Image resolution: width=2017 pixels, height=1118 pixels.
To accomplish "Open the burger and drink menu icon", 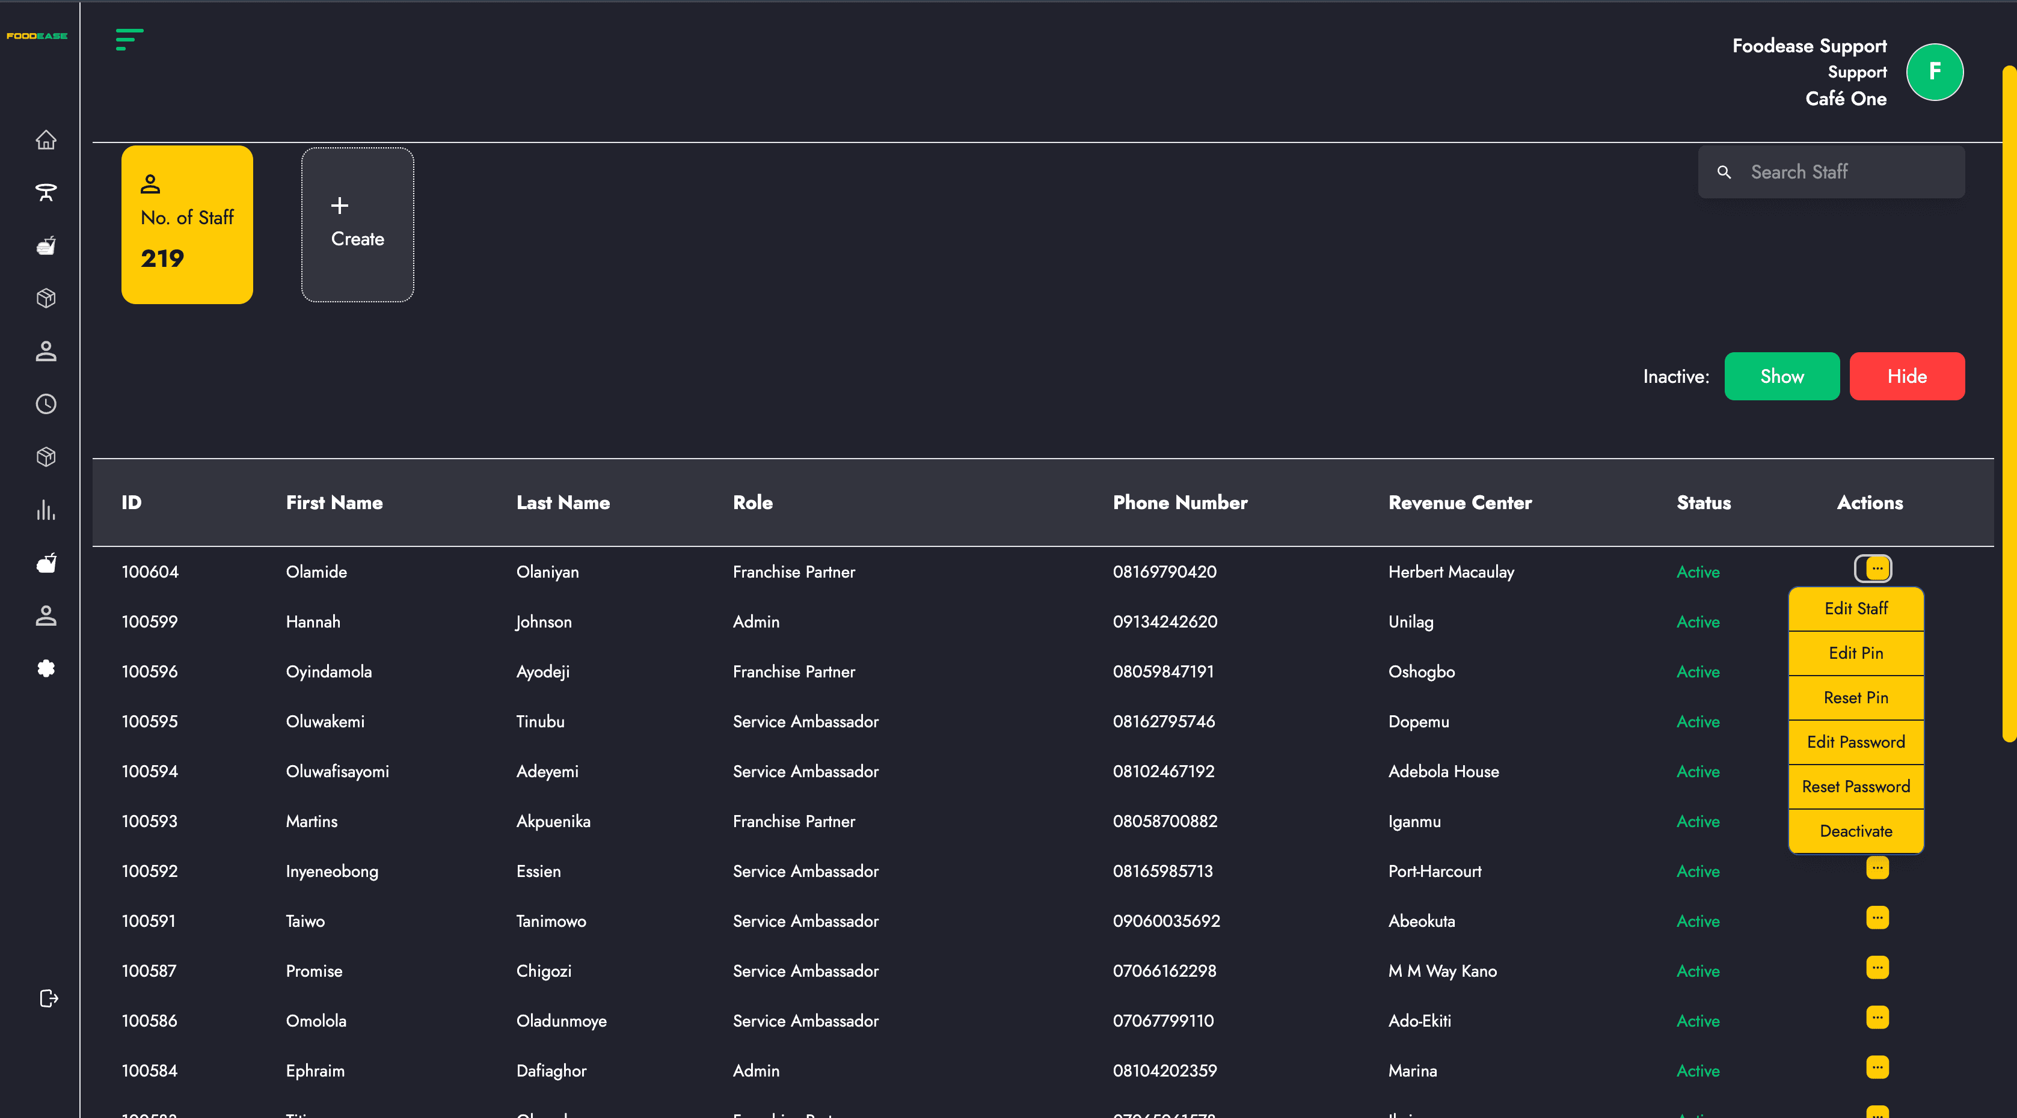I will 46,246.
